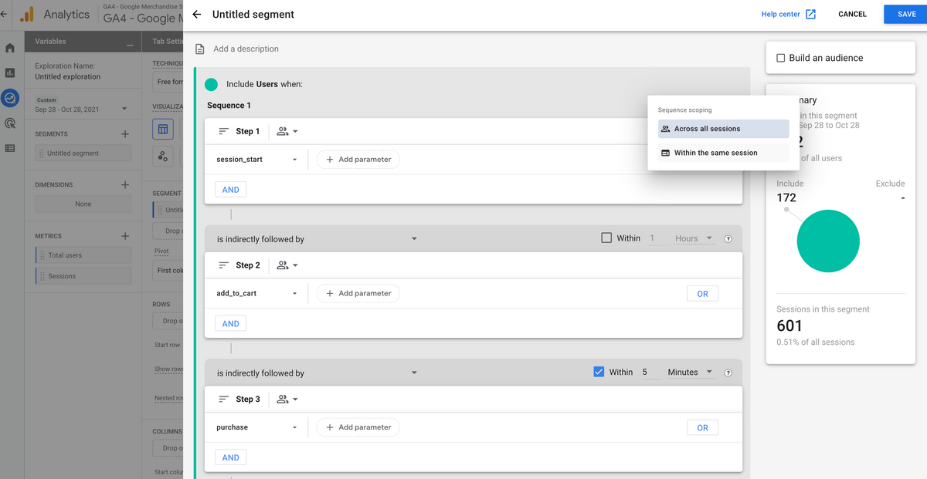927x479 pixels.
Task: Add a parameter to the purchase step
Action: (358, 427)
